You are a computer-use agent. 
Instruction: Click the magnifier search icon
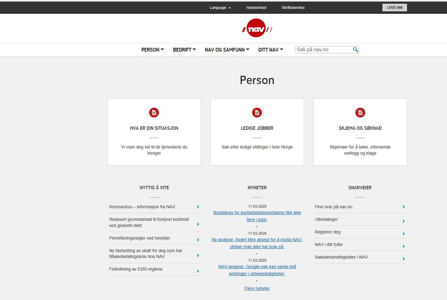(355, 50)
